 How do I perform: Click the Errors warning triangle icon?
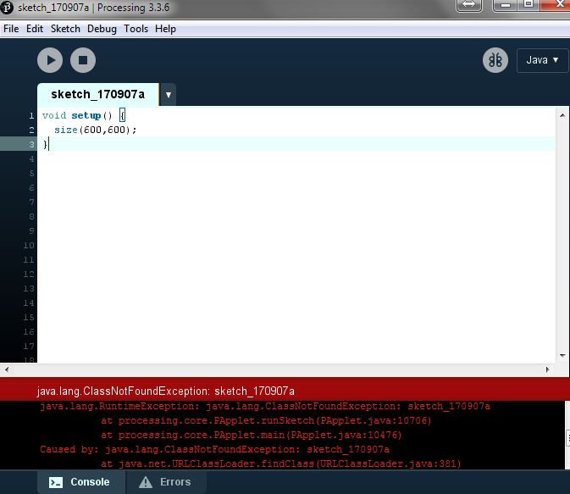145,482
